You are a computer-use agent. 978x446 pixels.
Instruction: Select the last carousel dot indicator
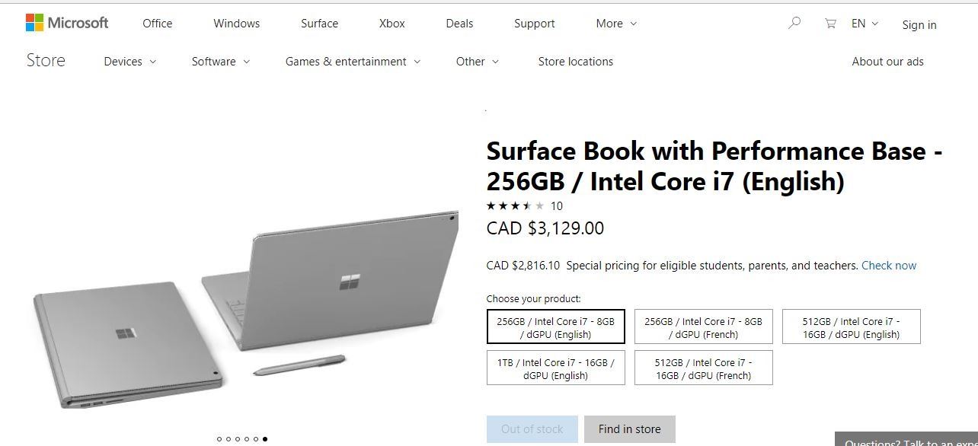click(x=265, y=438)
